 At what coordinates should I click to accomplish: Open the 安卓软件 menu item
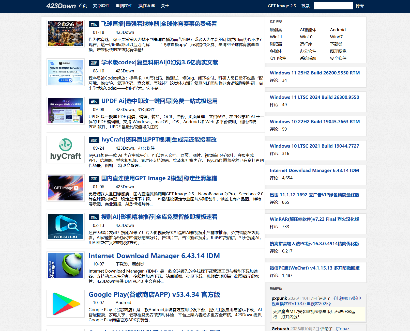(101, 6)
